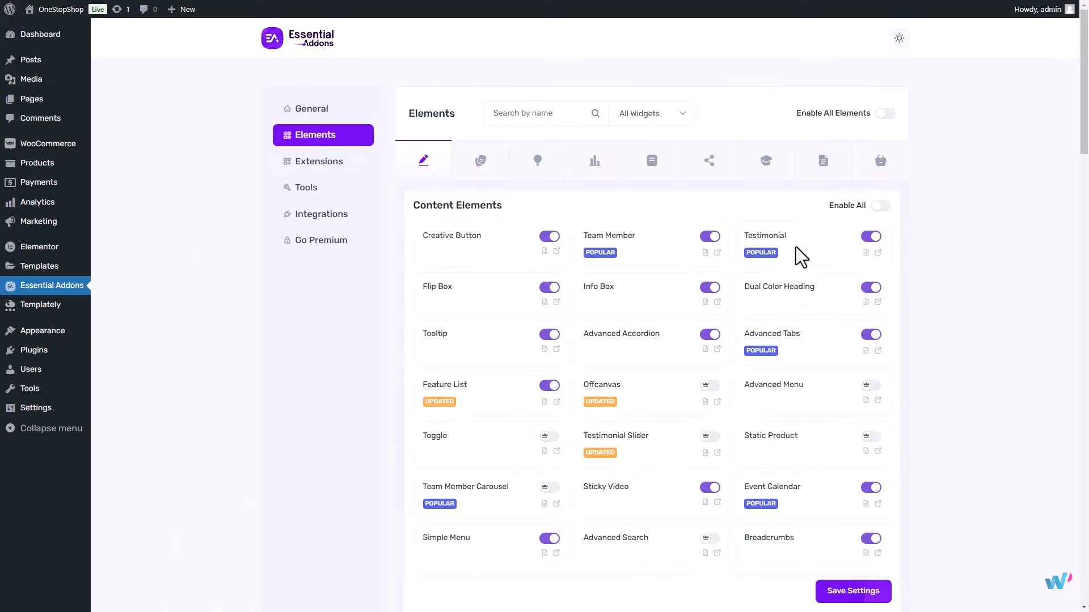Open the Content Elements category tab icon

click(x=423, y=160)
